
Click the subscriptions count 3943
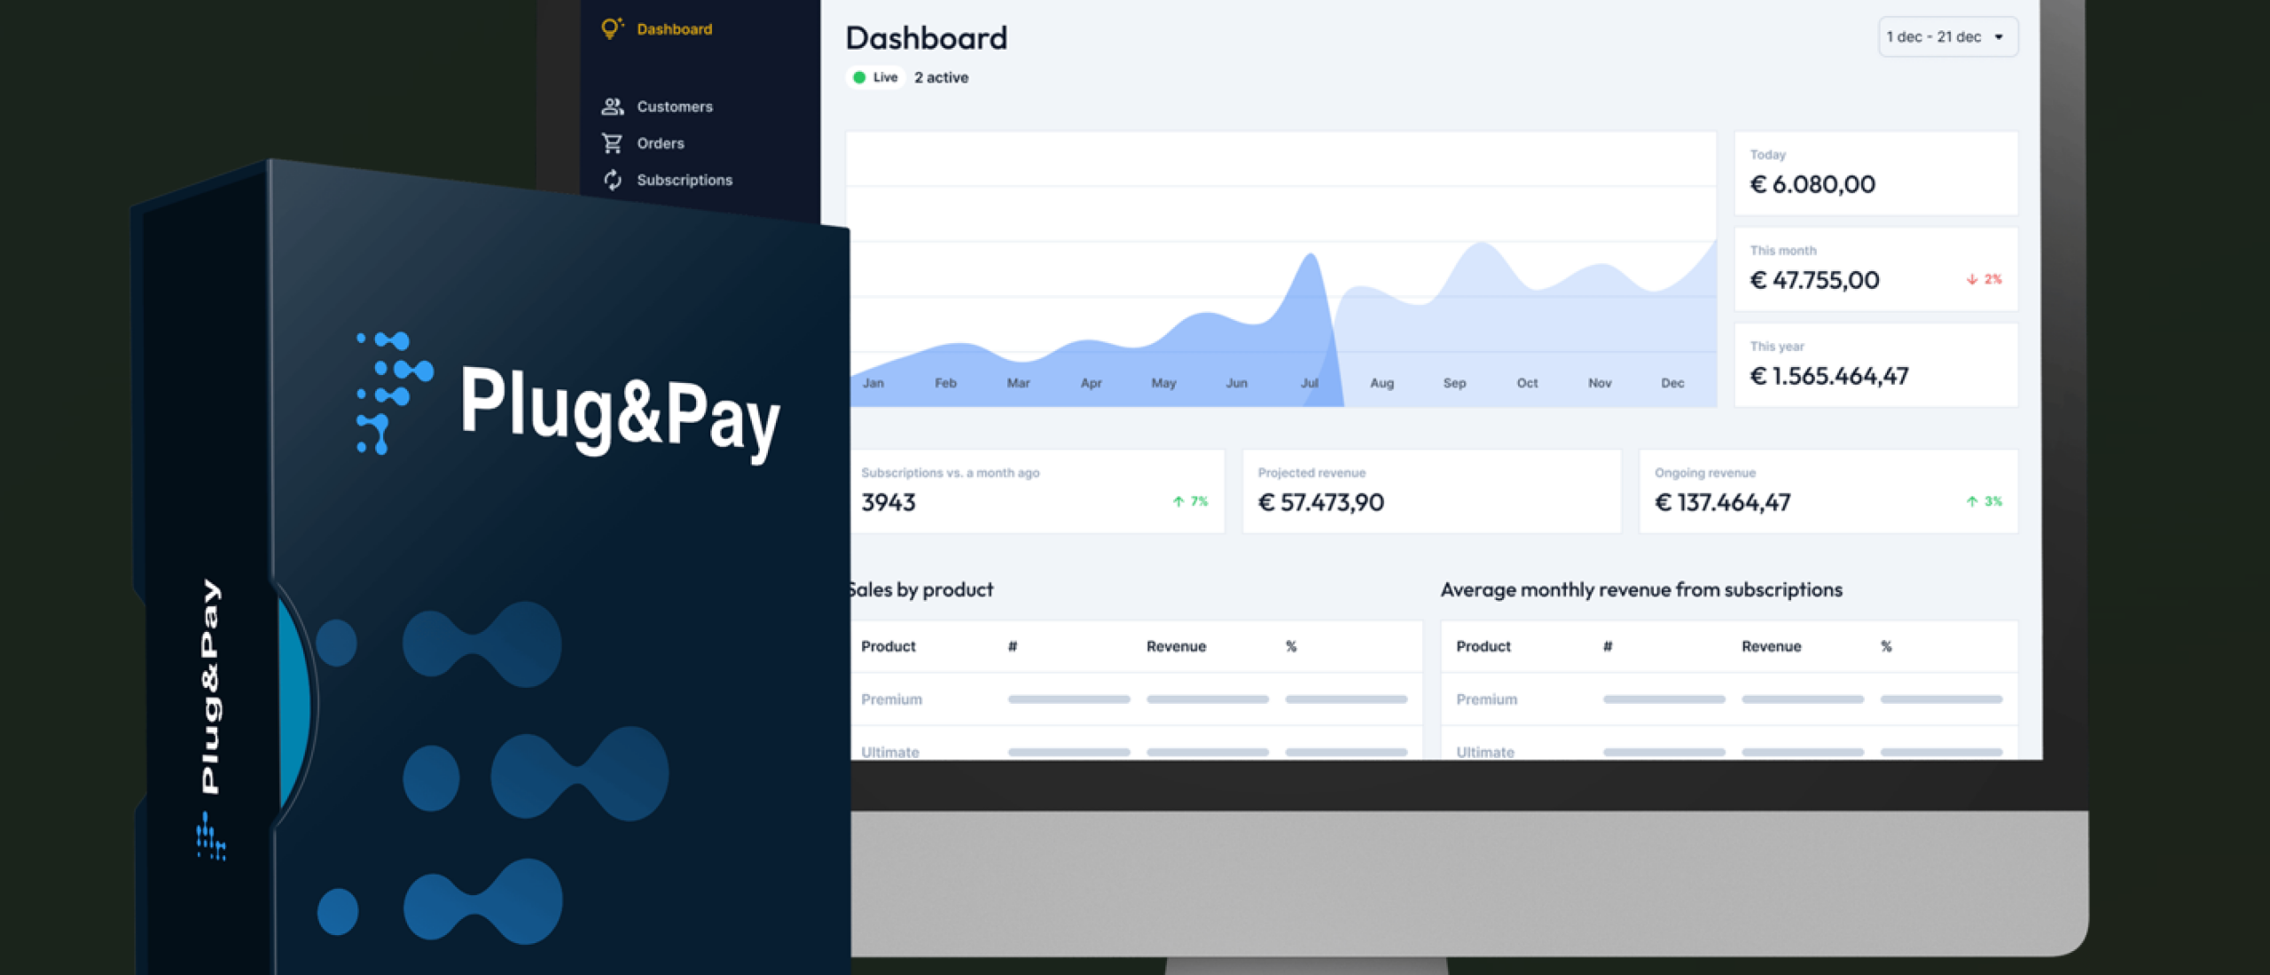(x=888, y=503)
